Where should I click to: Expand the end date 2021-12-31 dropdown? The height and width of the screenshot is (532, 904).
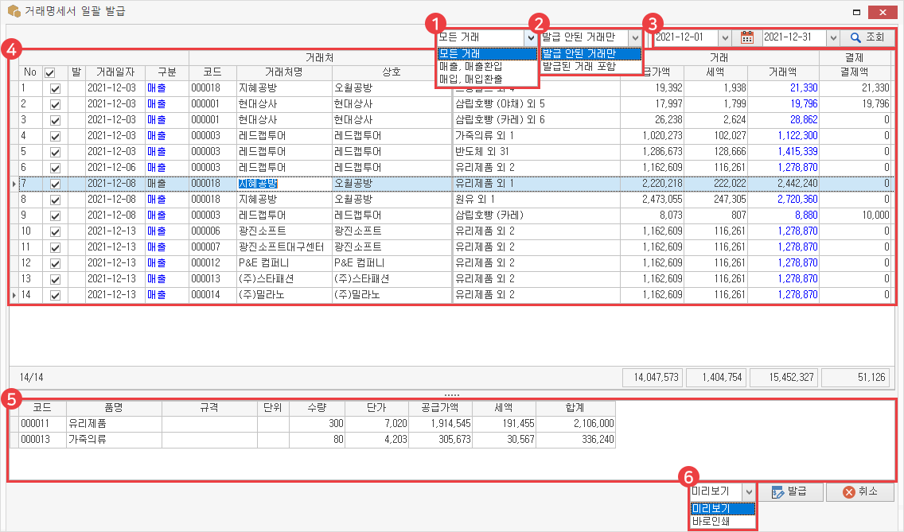(x=832, y=37)
